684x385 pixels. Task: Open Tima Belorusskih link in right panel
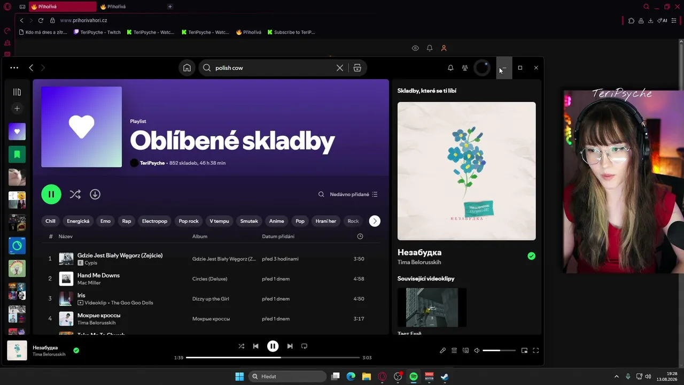click(x=419, y=263)
